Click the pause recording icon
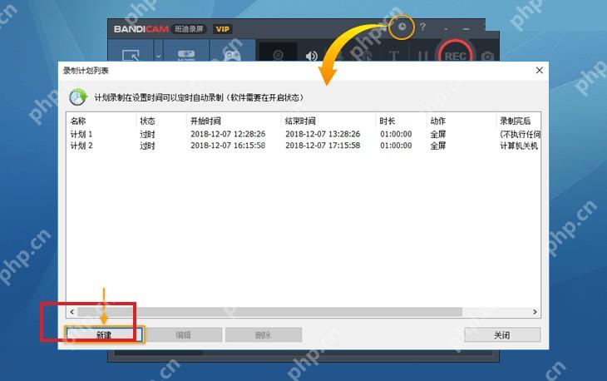Screen dimensions: 607x381 point(422,57)
